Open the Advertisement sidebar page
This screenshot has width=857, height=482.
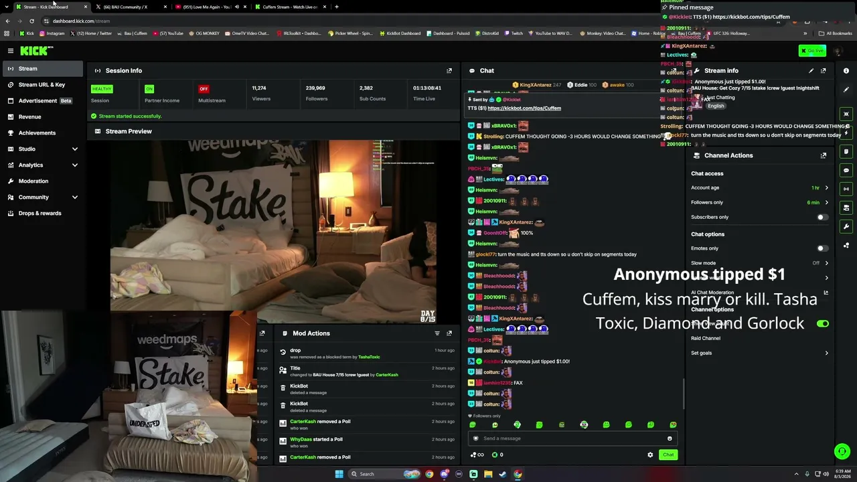[x=43, y=100]
